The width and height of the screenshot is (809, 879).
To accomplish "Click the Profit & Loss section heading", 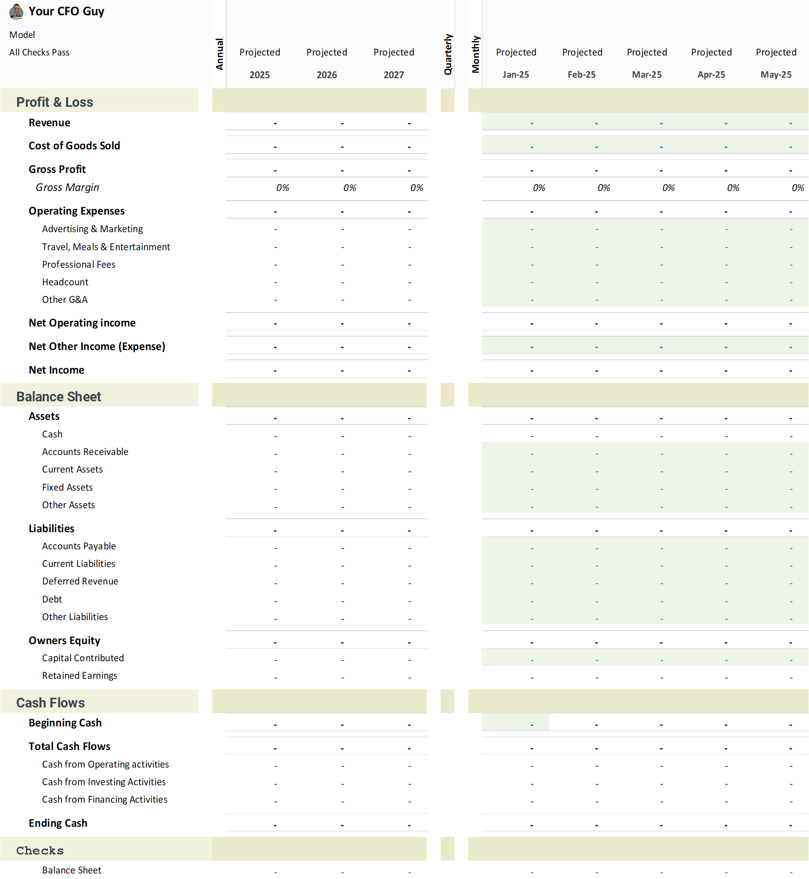I will pos(55,102).
